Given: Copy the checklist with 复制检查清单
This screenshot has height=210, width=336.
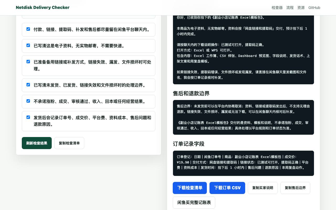Looking at the screenshot, I should (69, 143).
